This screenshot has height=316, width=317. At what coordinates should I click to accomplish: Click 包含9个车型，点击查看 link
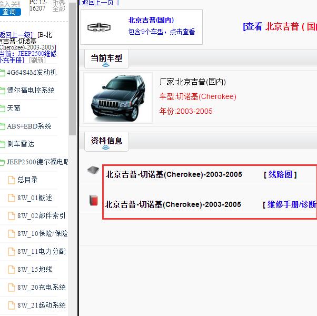tap(162, 32)
